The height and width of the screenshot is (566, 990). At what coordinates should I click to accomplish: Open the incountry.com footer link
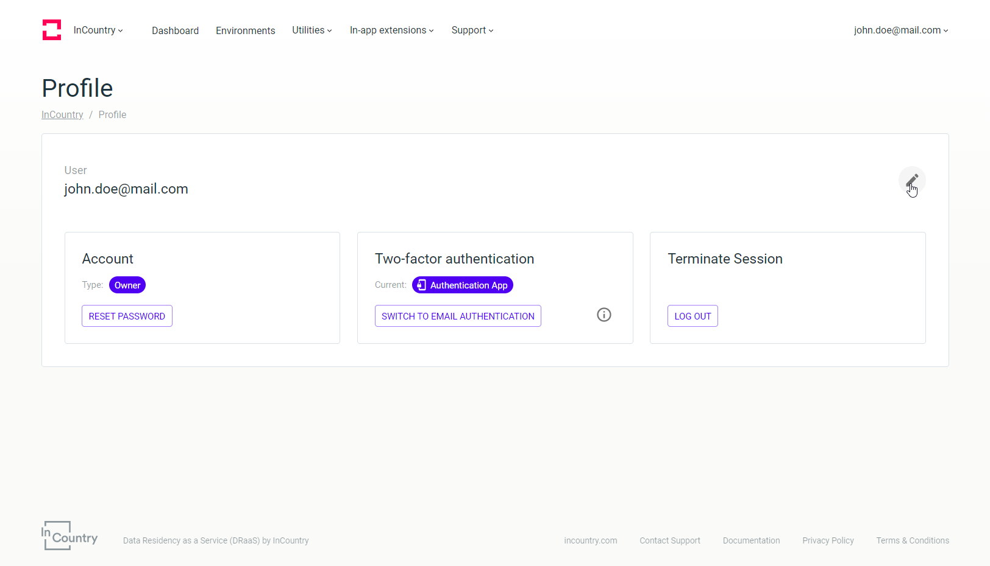click(591, 540)
